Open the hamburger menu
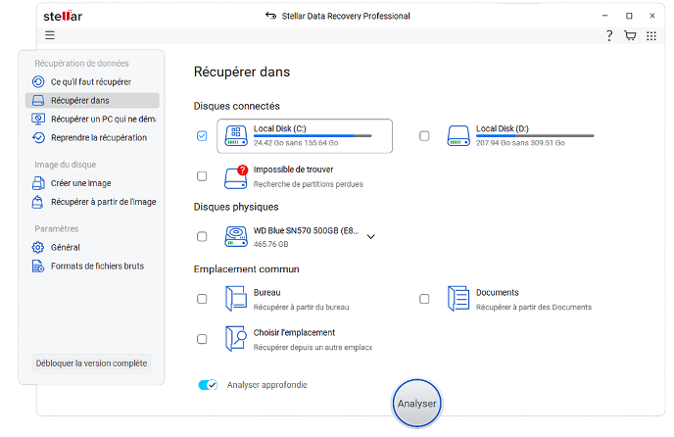This screenshot has height=437, width=674. coord(50,35)
